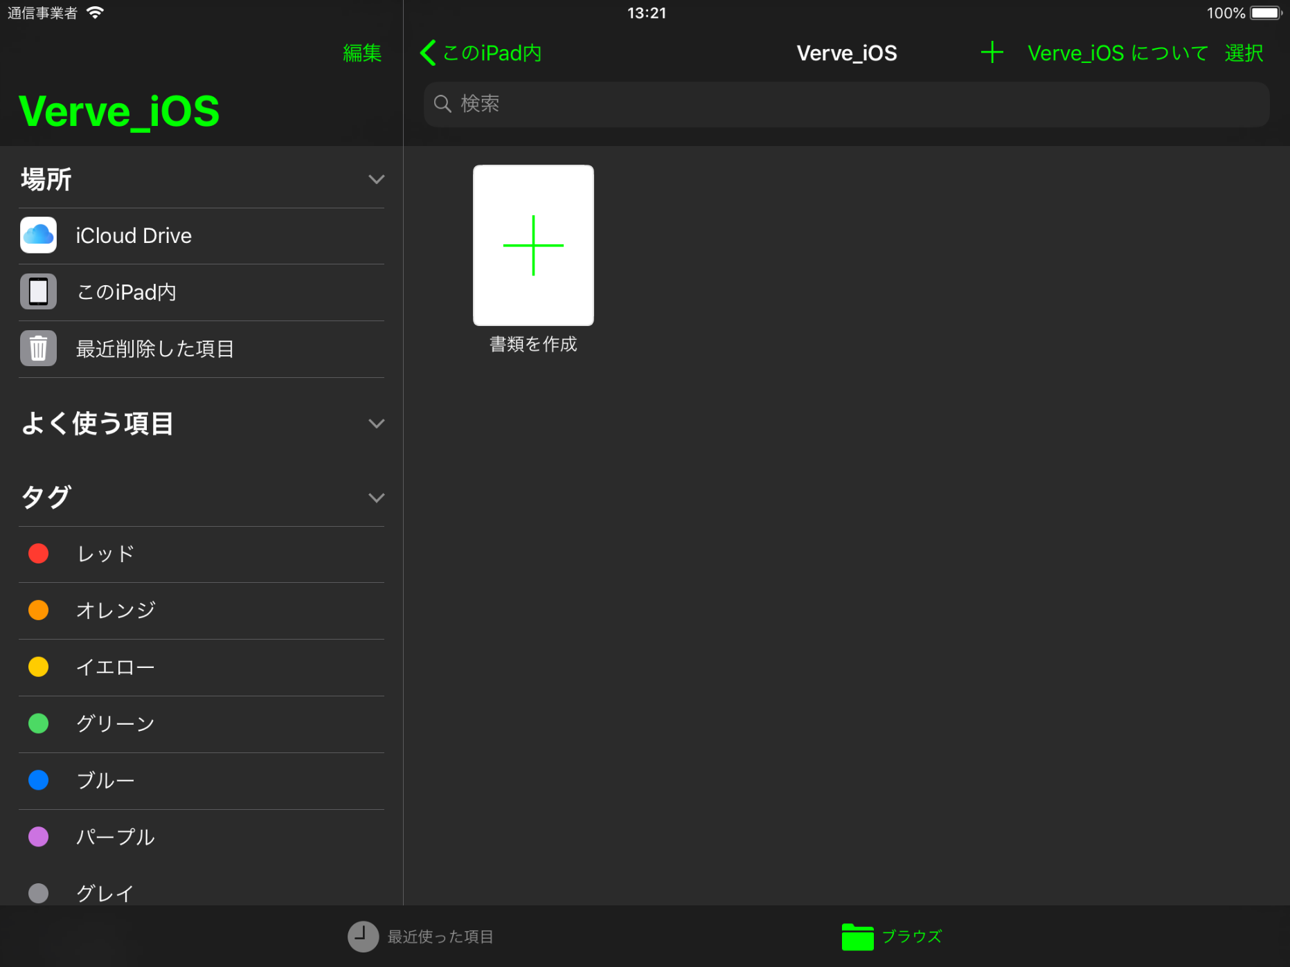Tap the plus icon in the top toolbar
The image size is (1290, 967).
coord(992,53)
